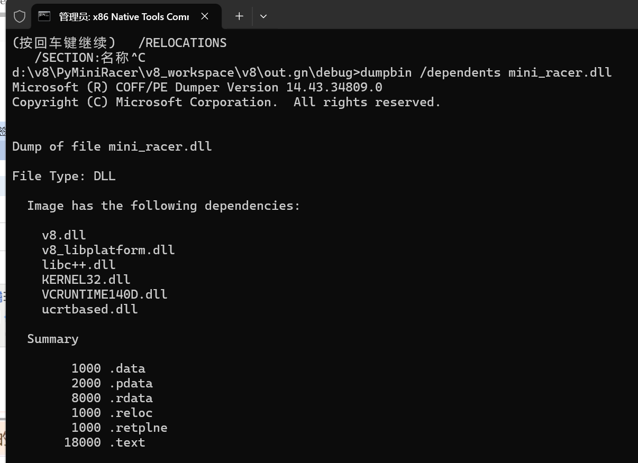This screenshot has height=463, width=638.
Task: Click the .pdata section line
Action: pos(112,383)
